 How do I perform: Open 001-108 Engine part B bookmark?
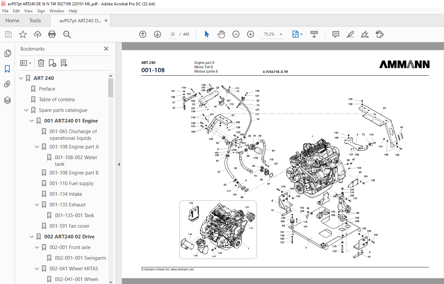74,173
